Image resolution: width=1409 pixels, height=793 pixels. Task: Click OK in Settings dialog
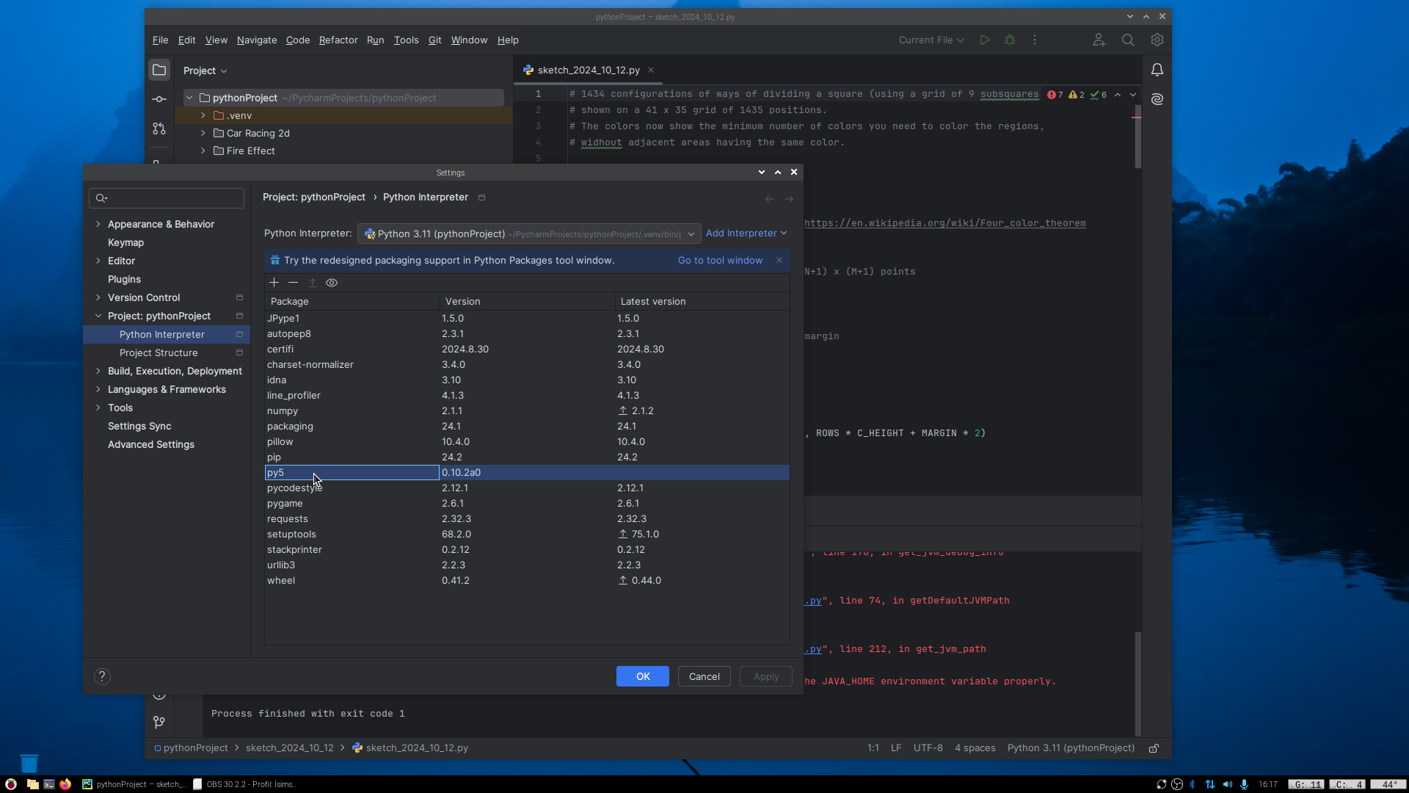643,676
